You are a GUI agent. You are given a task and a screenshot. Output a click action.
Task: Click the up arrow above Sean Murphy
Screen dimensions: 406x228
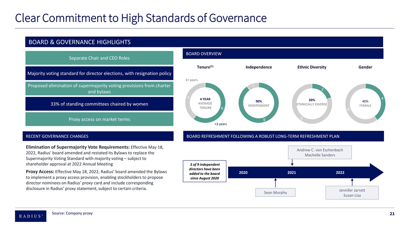point(276,183)
